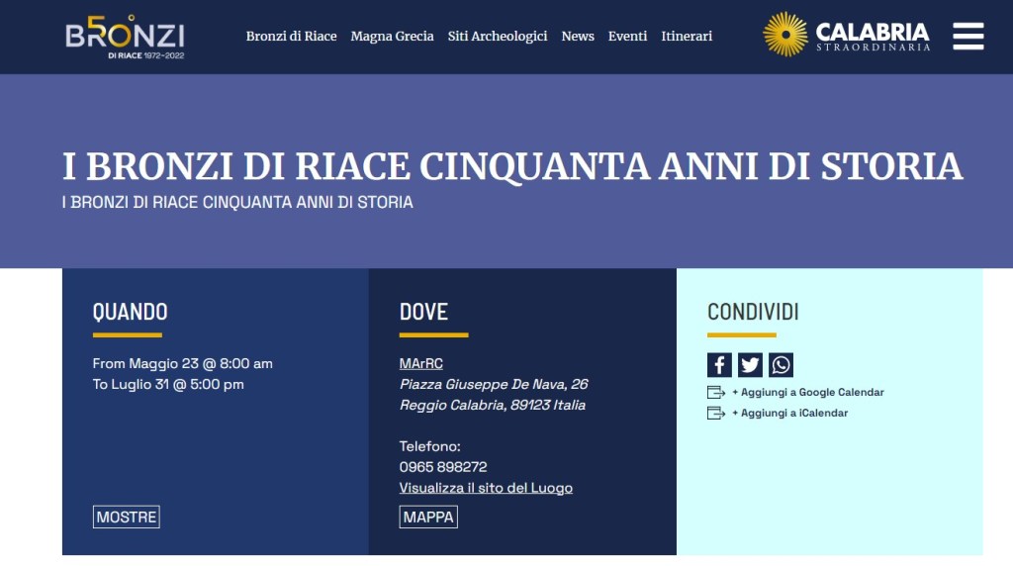The width and height of the screenshot is (1013, 566).
Task: Open the hamburger menu
Action: (967, 36)
